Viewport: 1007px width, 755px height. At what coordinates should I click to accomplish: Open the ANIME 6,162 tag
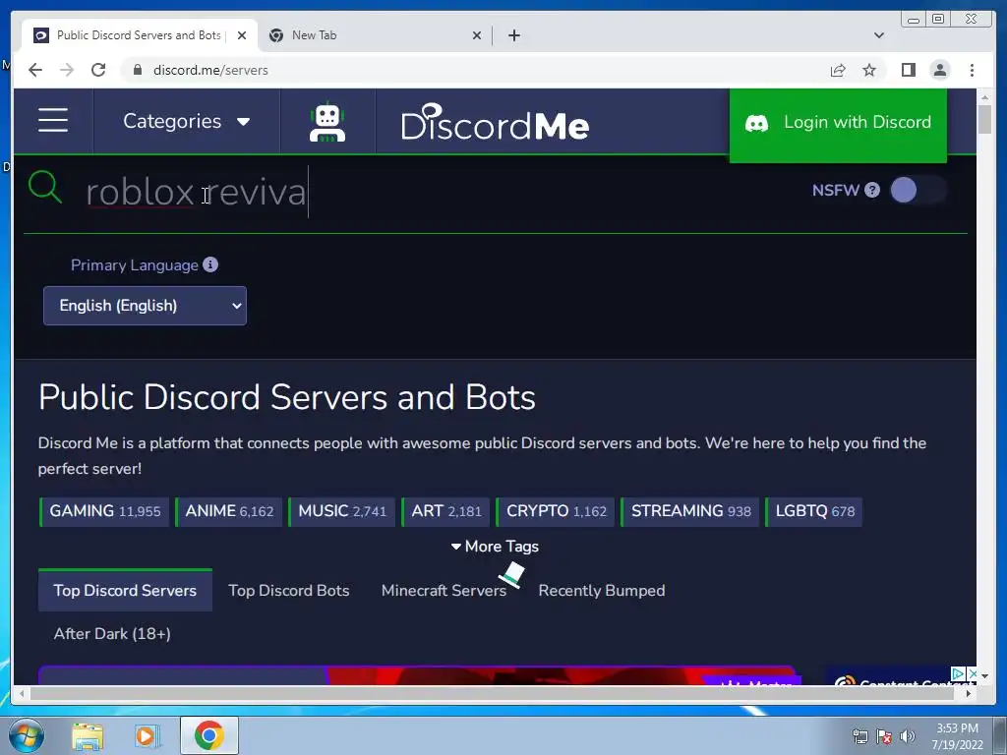click(x=228, y=511)
